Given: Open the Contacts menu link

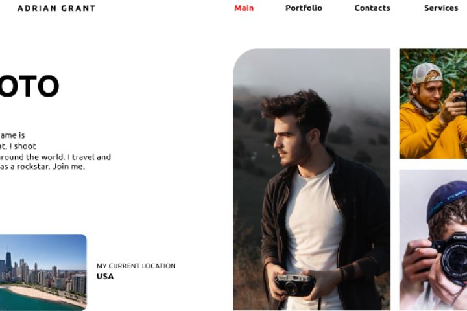Looking at the screenshot, I should pos(372,8).
